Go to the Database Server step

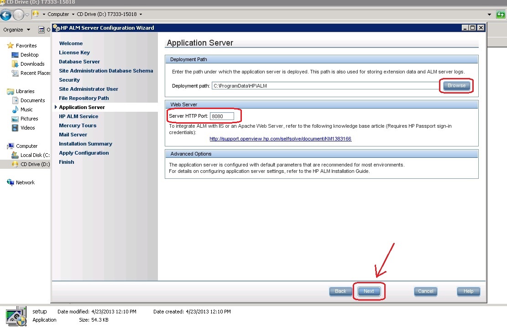(79, 62)
